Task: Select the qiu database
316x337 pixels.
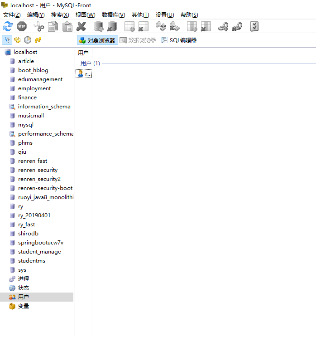Action: click(22, 152)
